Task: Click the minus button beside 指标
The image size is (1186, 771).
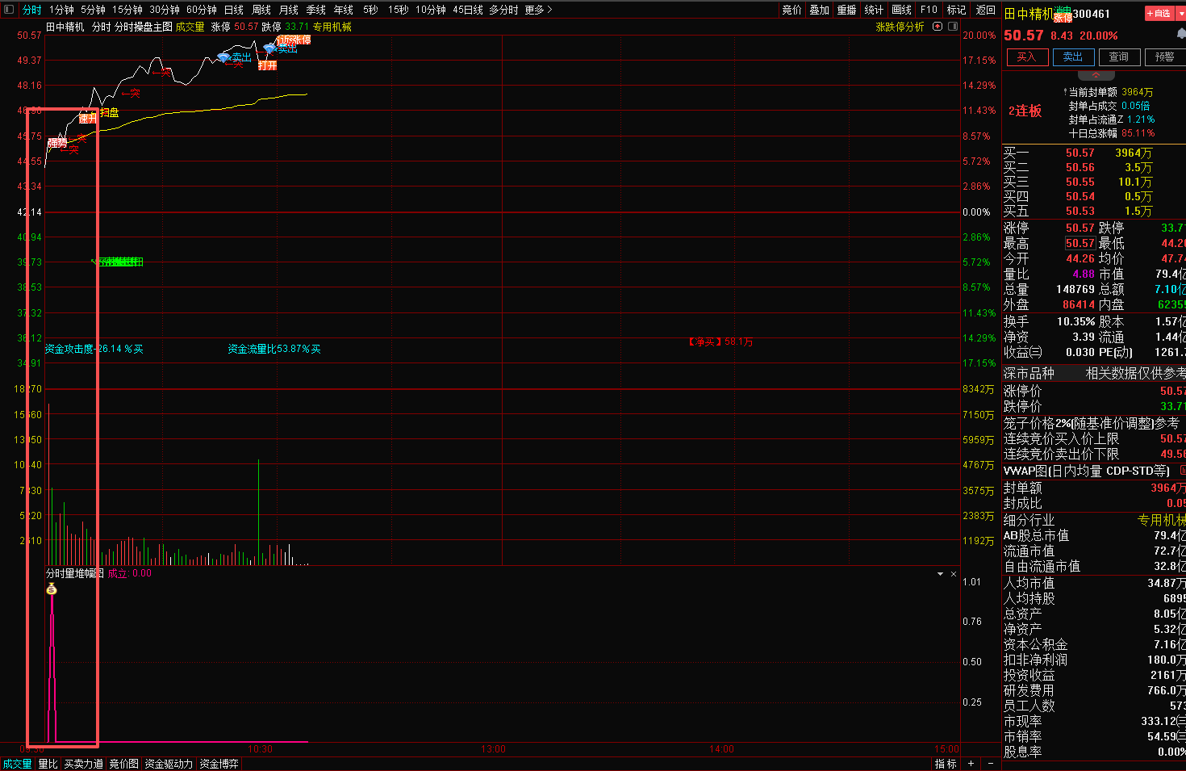Action: (990, 764)
